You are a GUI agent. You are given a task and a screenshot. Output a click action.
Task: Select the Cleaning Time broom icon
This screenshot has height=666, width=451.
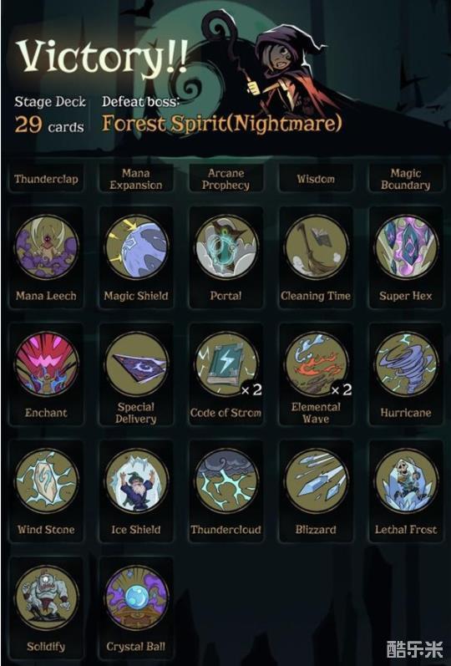pyautogui.click(x=317, y=247)
